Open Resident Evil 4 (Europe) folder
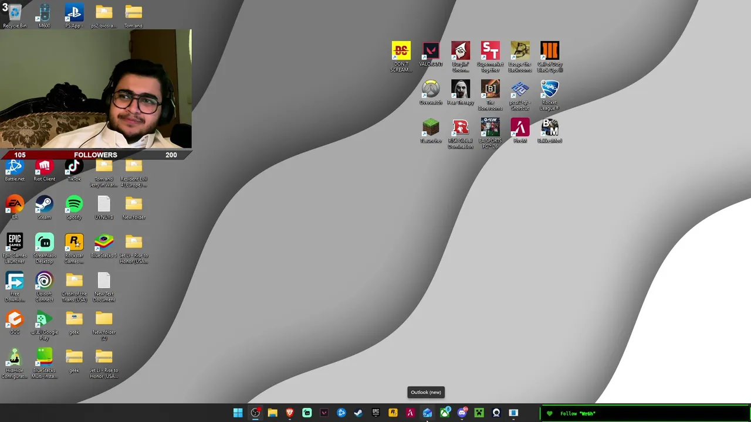Image resolution: width=751 pixels, height=422 pixels. [134, 173]
